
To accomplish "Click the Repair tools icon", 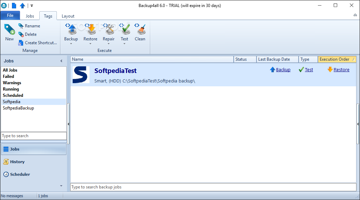I will (109, 29).
